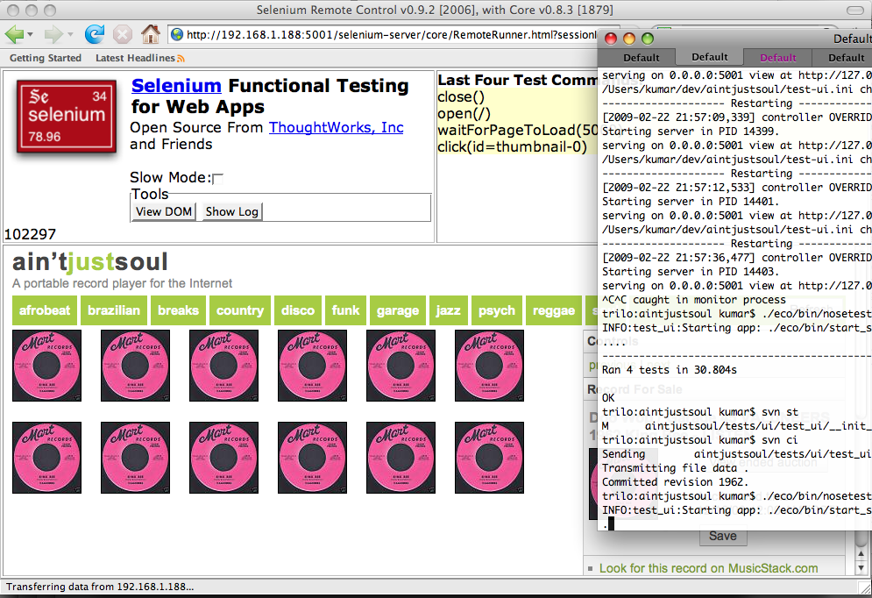Click the ain'tjustsoul site logo

pyautogui.click(x=89, y=262)
